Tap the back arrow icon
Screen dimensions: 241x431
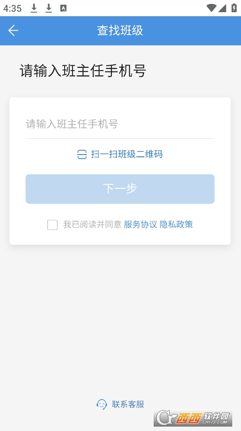13,31
